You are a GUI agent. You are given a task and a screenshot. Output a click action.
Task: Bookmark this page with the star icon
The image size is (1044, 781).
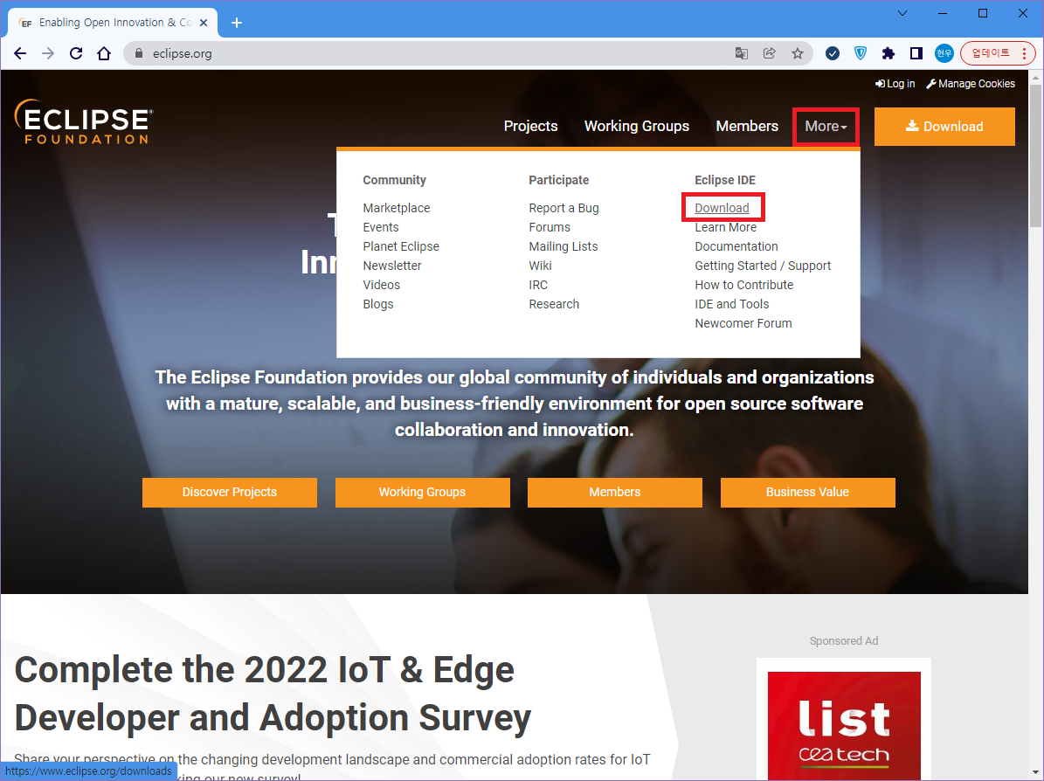[797, 53]
